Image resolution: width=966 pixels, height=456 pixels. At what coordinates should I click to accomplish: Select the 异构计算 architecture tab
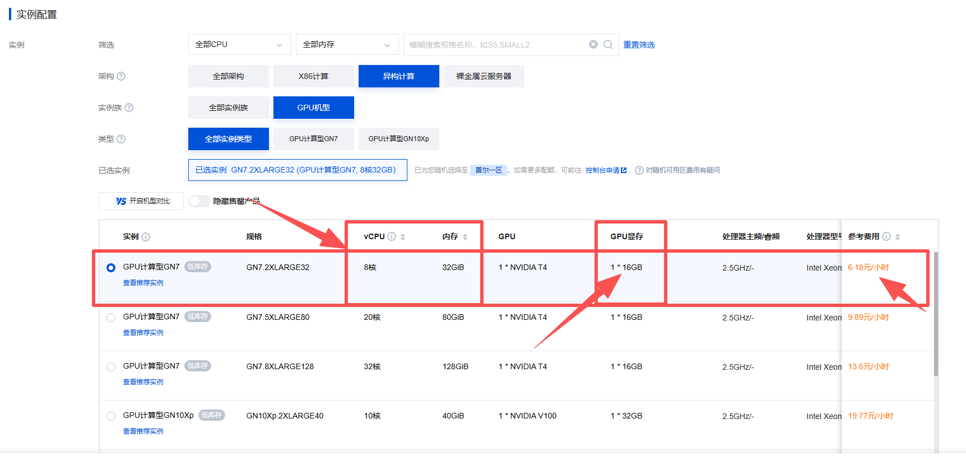[399, 76]
